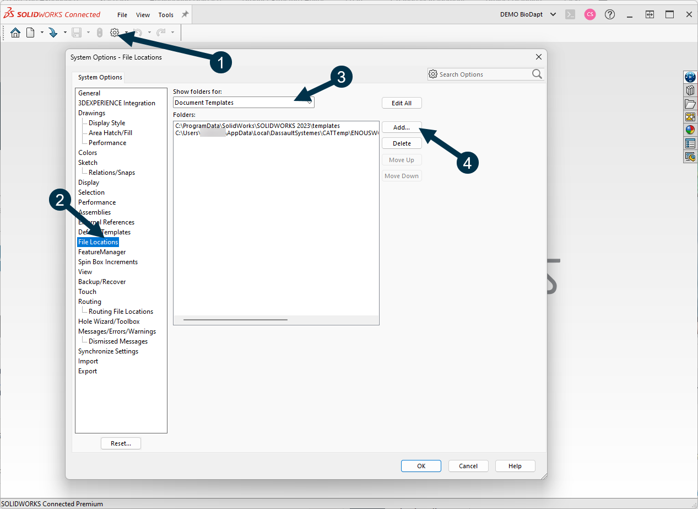Close the System Options dialog
The image size is (698, 509).
pos(539,57)
